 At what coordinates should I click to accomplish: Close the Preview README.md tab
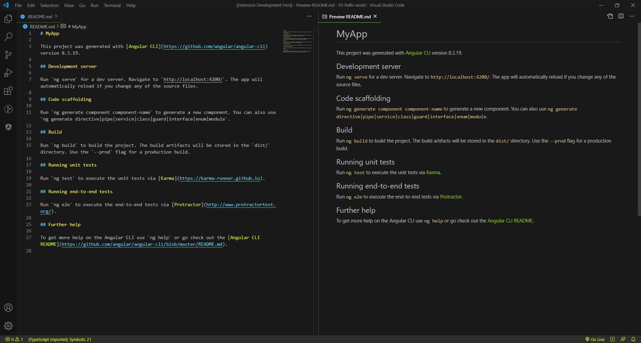[x=375, y=16]
